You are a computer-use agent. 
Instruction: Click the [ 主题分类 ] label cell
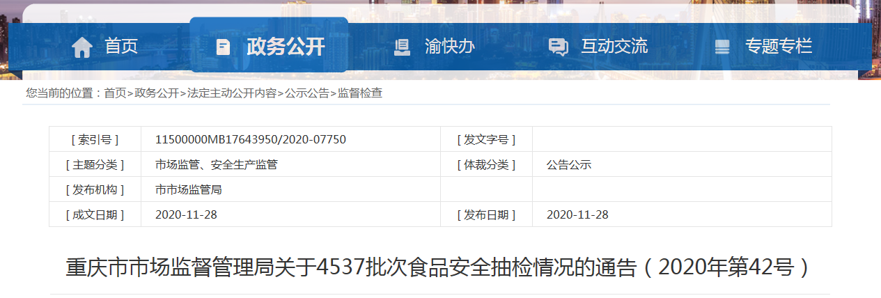coord(95,165)
